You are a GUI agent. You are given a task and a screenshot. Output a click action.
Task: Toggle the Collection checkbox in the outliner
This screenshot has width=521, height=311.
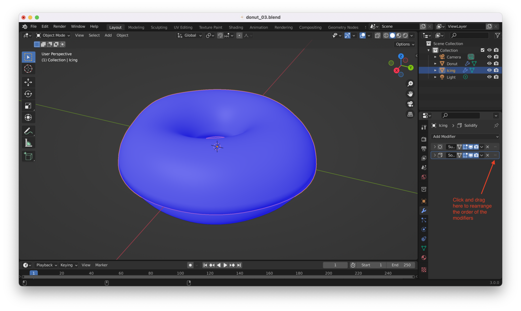[x=482, y=50]
